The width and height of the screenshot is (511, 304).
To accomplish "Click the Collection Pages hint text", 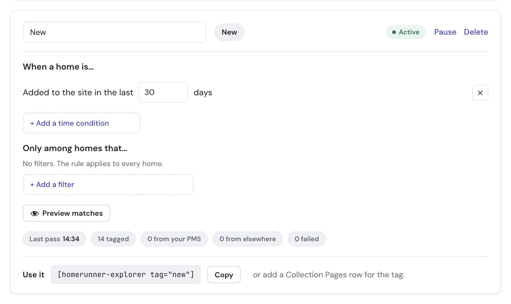I will click(x=329, y=275).
